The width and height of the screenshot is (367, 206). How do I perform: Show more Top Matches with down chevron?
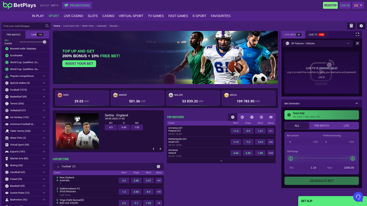coord(221,161)
